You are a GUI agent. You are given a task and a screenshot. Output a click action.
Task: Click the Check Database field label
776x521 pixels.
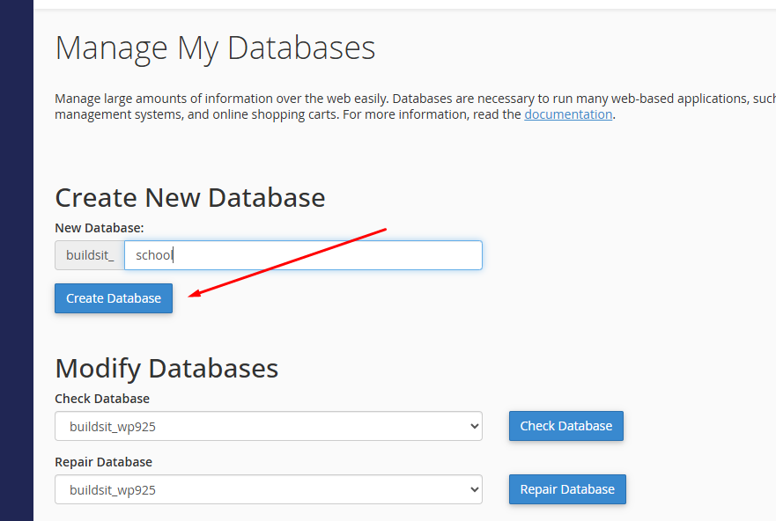point(102,399)
